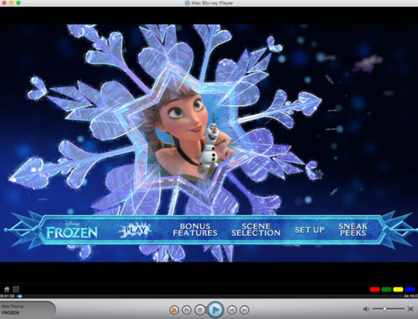The image size is (418, 319).
Task: Maximize window with the green button
Action: [x=19, y=3]
